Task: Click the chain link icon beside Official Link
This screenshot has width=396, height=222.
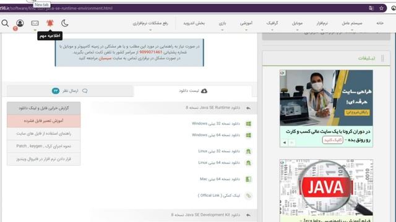Action: 249,195
